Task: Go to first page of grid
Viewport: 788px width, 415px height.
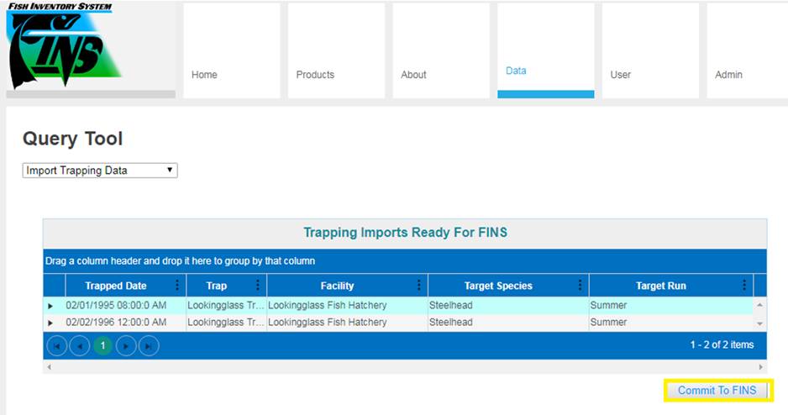Action: [57, 345]
